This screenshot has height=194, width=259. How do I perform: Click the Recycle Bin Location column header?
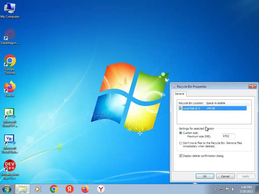[191, 103]
